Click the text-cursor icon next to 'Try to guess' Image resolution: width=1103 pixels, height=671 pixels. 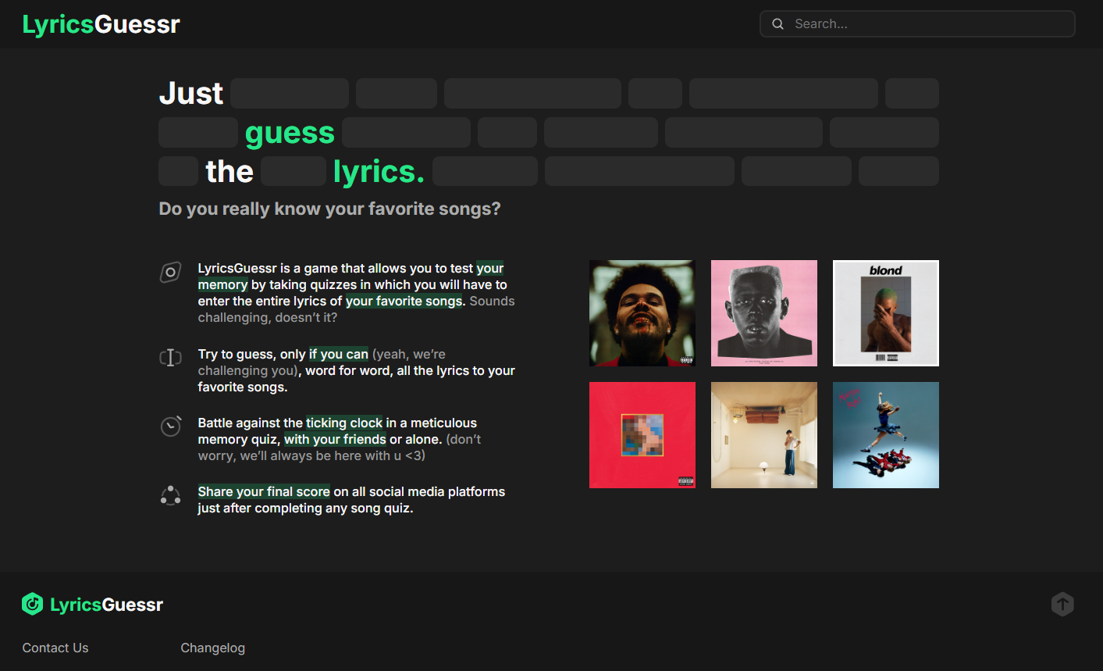coord(170,357)
